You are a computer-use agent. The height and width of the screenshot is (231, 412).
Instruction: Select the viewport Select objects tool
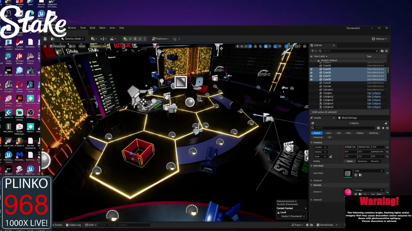tap(238, 46)
